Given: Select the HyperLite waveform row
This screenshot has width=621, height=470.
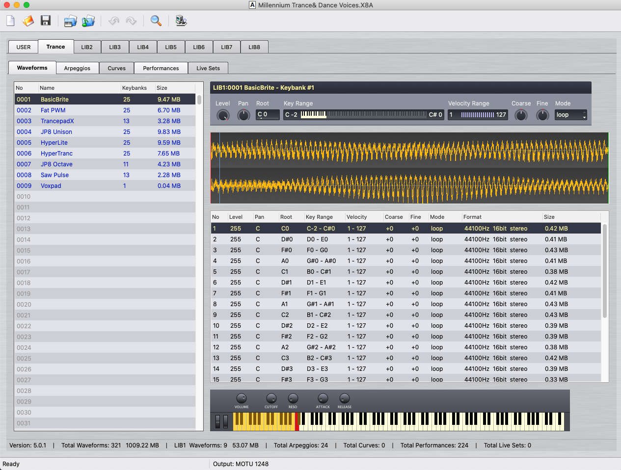Looking at the screenshot, I should tap(54, 143).
